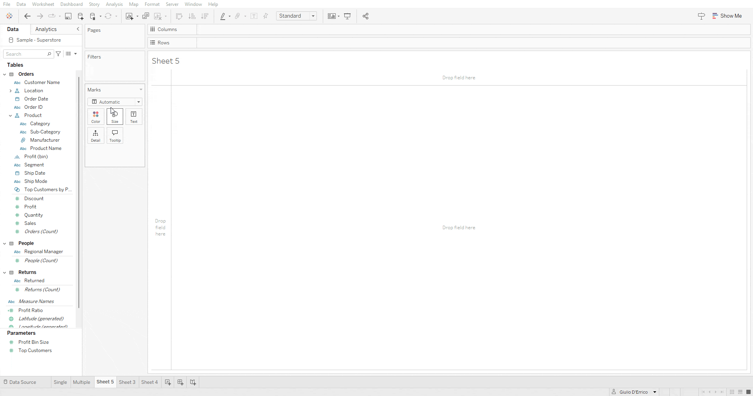Expand the Location hierarchy
Viewport: 753px width, 396px height.
[x=10, y=91]
